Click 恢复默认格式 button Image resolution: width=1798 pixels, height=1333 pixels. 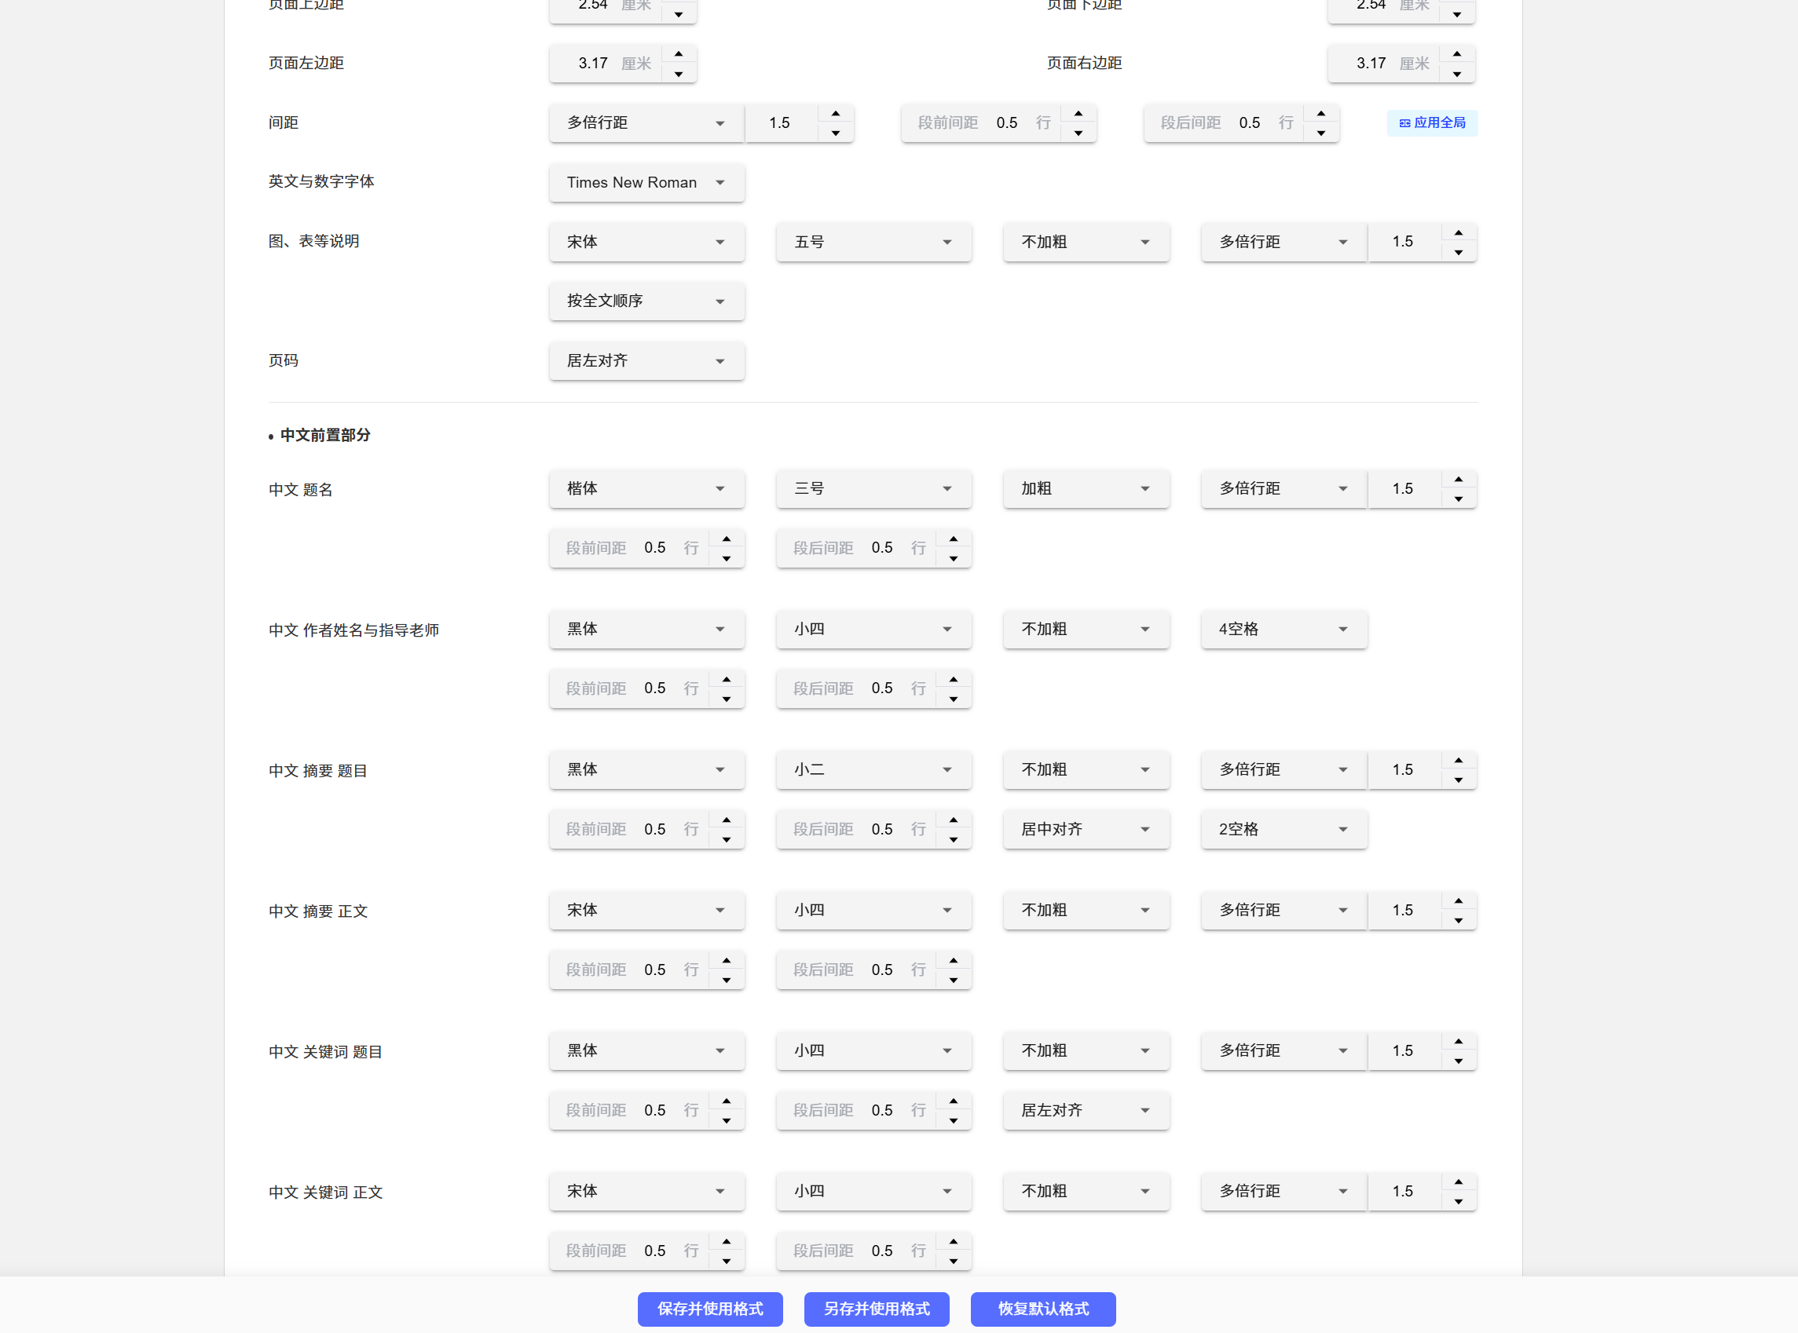point(1042,1309)
